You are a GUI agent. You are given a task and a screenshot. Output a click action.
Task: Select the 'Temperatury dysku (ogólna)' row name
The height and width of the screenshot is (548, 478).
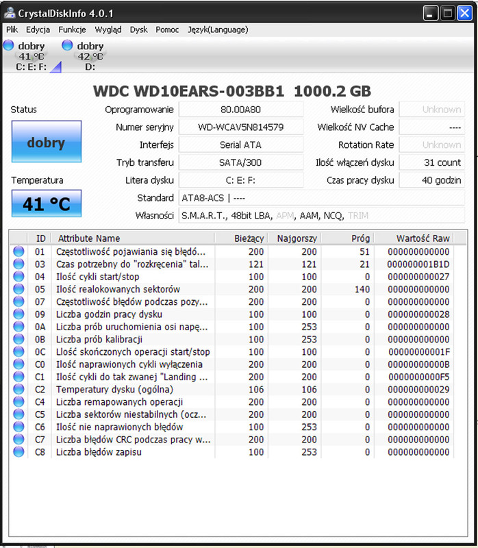coord(114,389)
